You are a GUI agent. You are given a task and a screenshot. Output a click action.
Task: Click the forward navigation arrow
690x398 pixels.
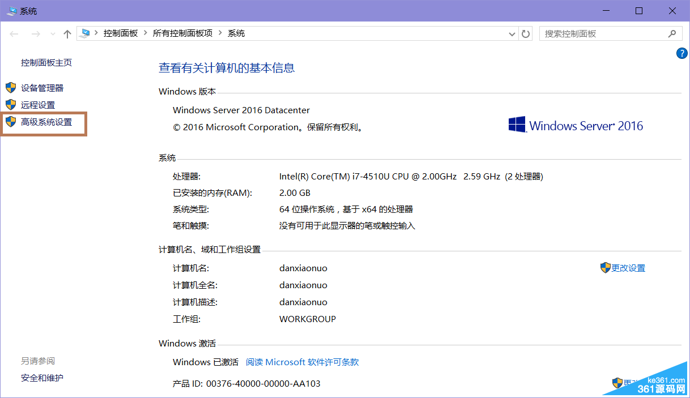point(36,34)
